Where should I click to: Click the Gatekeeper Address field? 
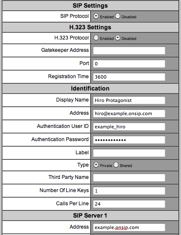129,51
